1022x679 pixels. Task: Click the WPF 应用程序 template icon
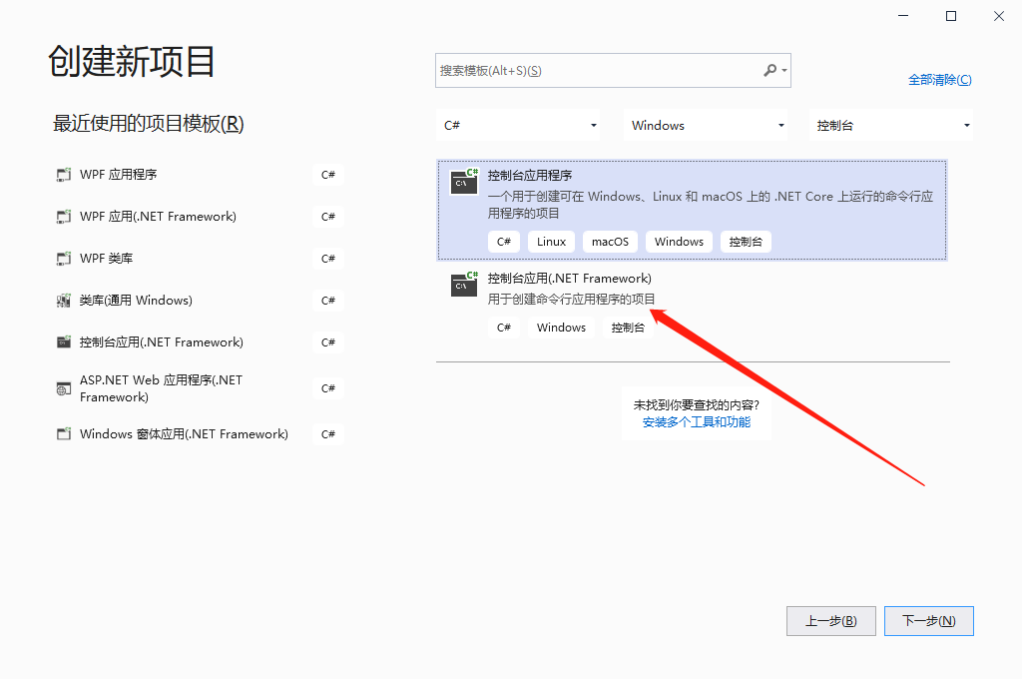60,174
